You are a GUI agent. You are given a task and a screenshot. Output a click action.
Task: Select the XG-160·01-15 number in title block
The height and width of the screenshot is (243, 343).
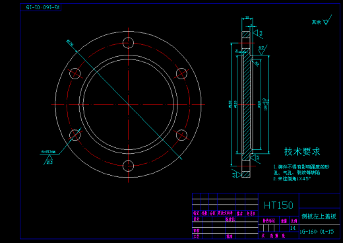[317, 232]
